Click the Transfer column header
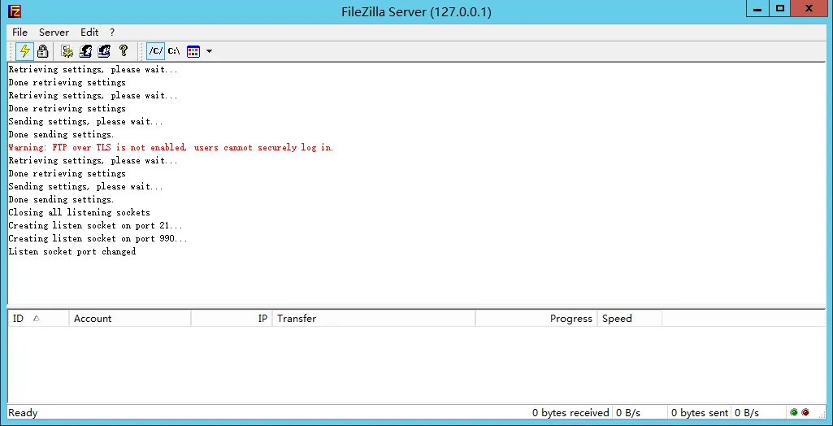The width and height of the screenshot is (833, 426). coord(374,319)
